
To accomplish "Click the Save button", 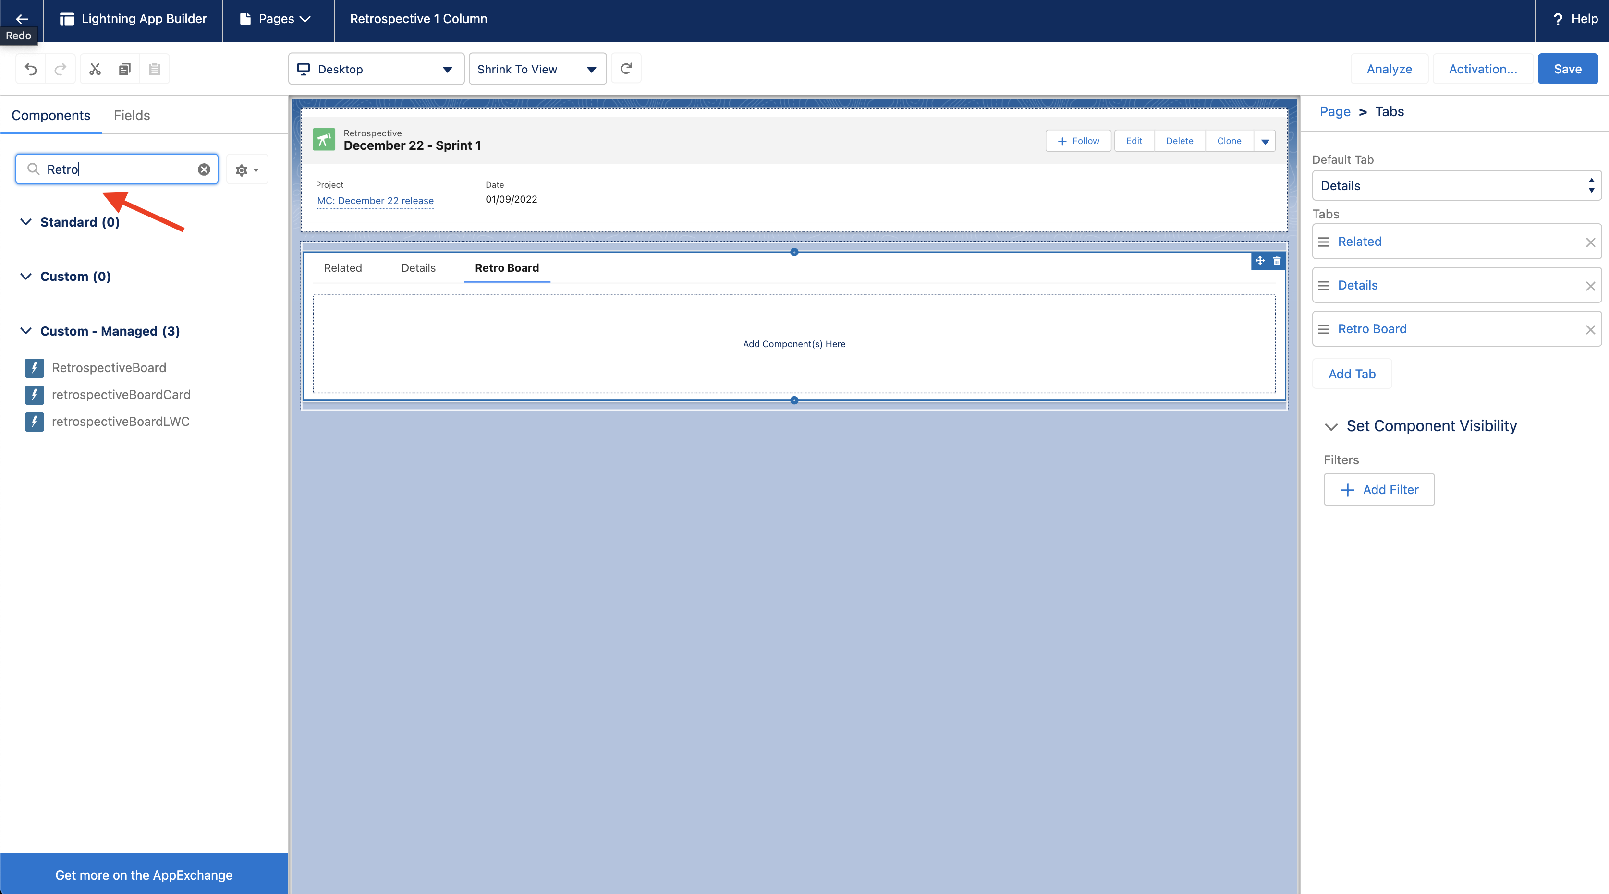I will 1568,69.
